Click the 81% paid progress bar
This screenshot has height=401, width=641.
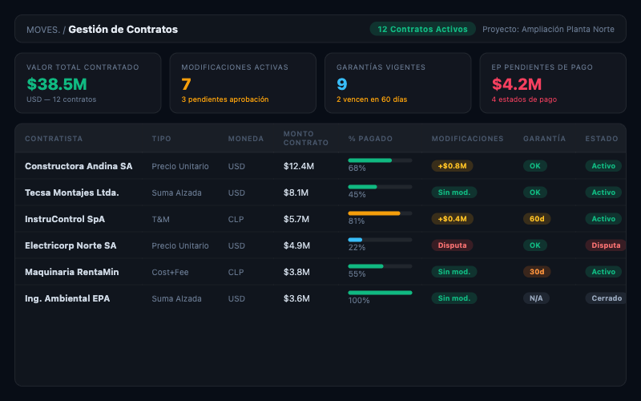tap(380, 213)
